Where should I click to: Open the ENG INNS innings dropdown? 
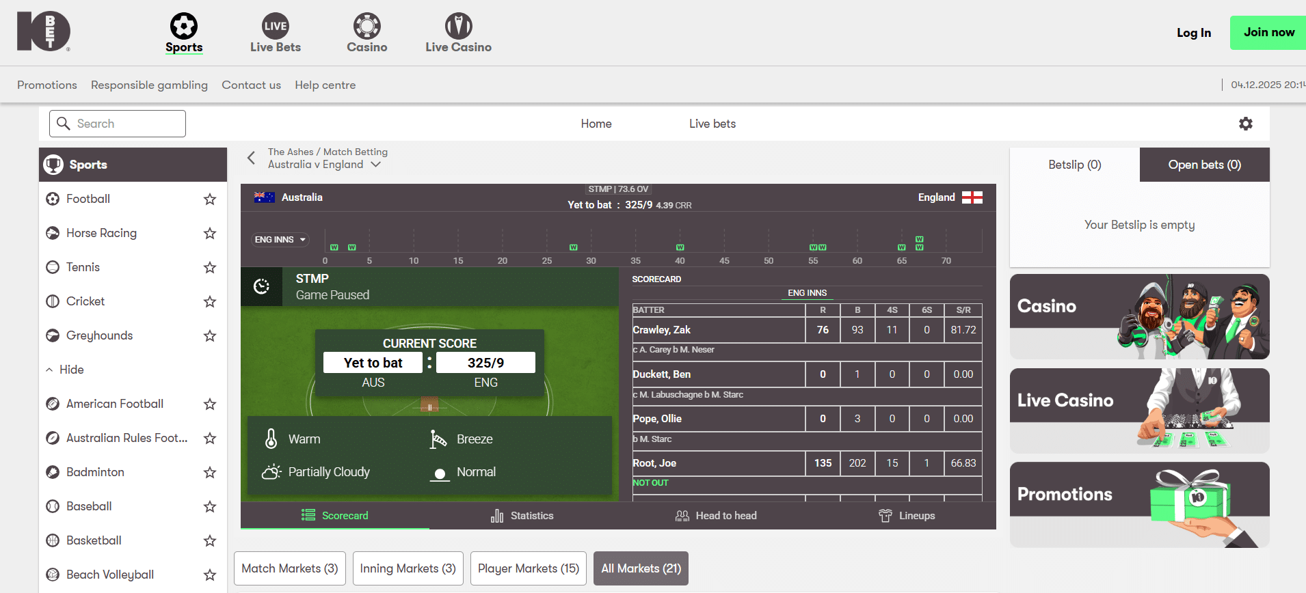(280, 240)
